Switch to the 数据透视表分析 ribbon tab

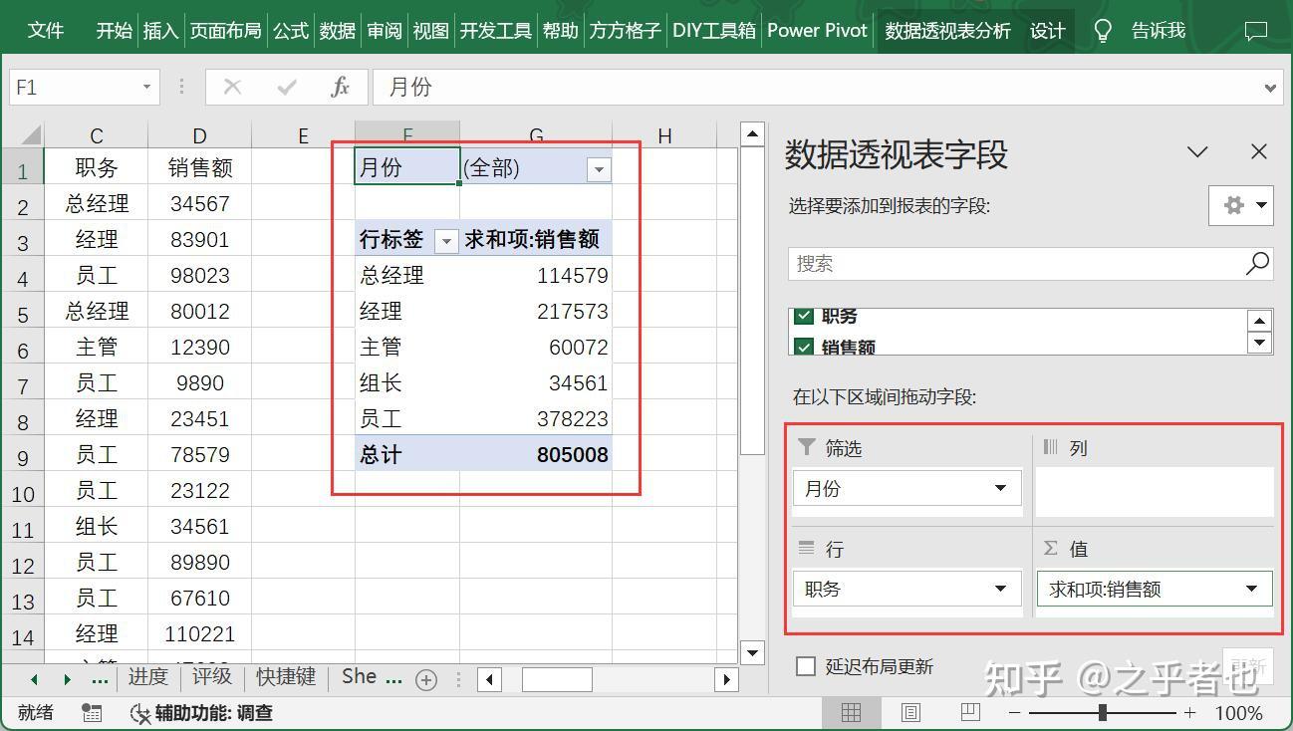tap(946, 30)
